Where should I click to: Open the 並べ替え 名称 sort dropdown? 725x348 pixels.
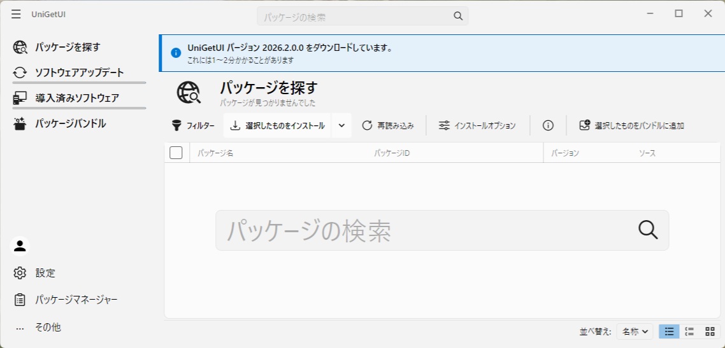[635, 331]
